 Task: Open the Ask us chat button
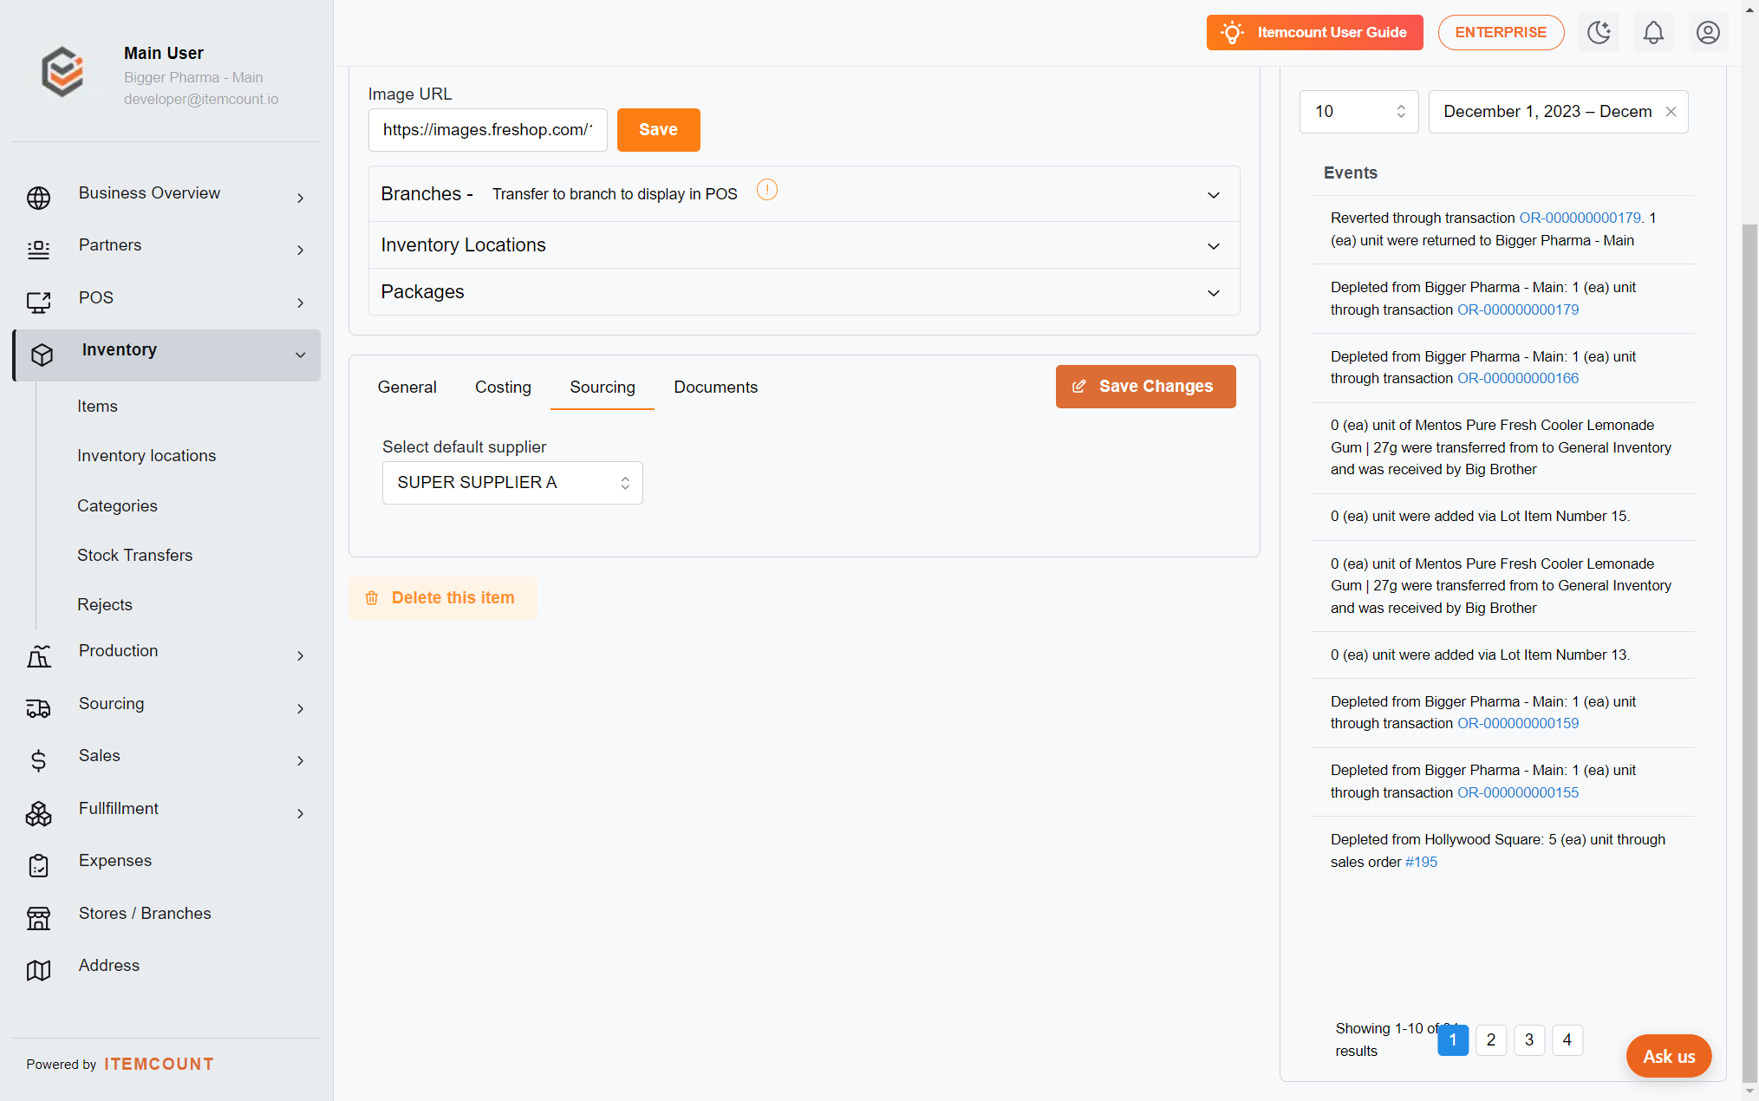(1668, 1057)
